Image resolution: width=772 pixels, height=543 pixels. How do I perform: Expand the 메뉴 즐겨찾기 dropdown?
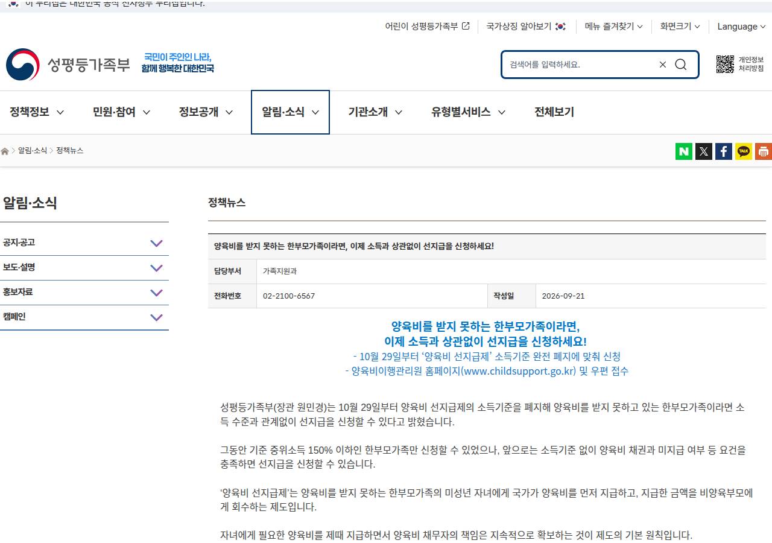click(614, 27)
